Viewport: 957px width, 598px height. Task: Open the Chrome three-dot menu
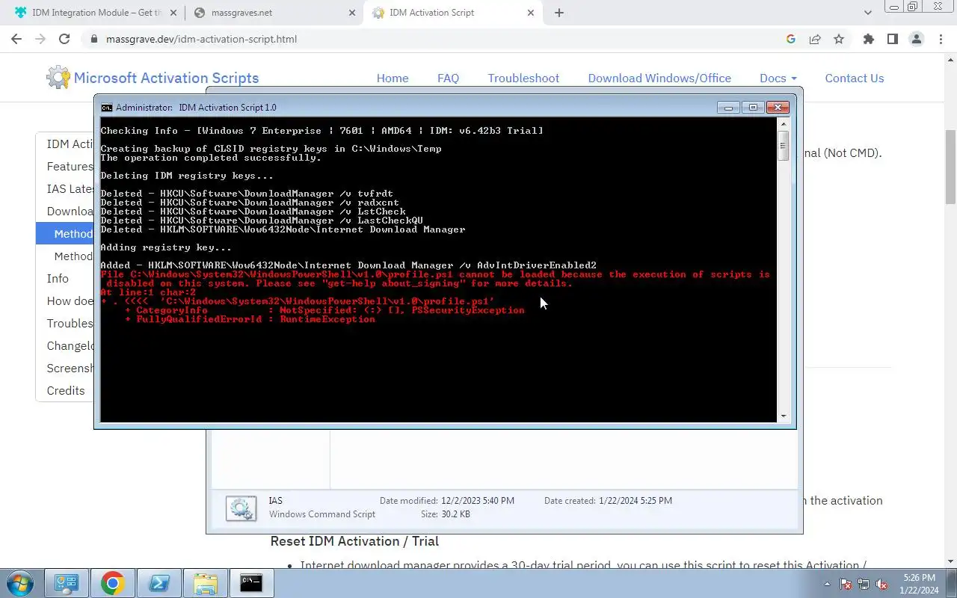click(941, 39)
